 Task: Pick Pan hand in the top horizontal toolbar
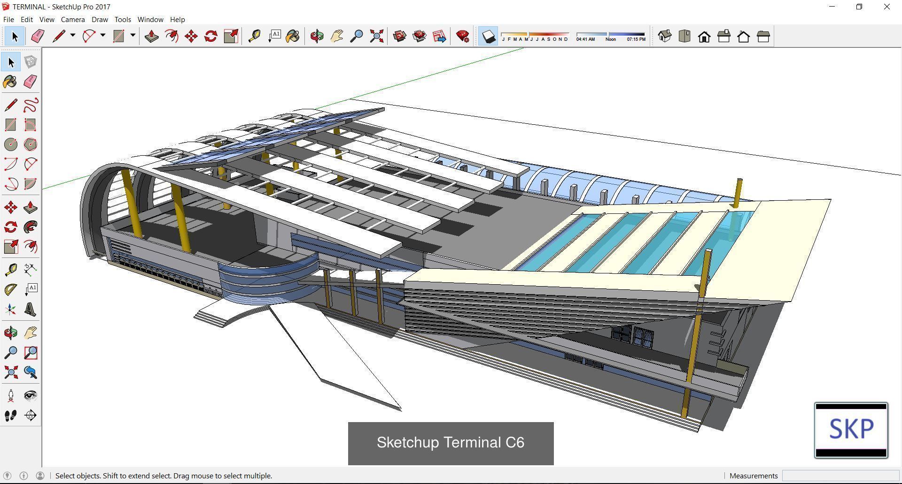(337, 36)
